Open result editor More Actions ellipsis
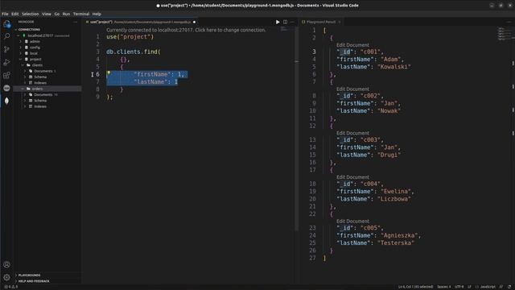Image resolution: width=515 pixels, height=290 pixels. coord(509,22)
